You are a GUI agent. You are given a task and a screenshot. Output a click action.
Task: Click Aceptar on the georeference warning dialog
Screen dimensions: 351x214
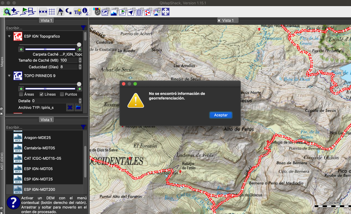[x=221, y=115]
